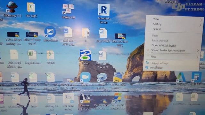Open the HỌC 3D KIẾN TRÚC file
Image resolution: width=205 pixels, height=115 pixels.
point(120,36)
